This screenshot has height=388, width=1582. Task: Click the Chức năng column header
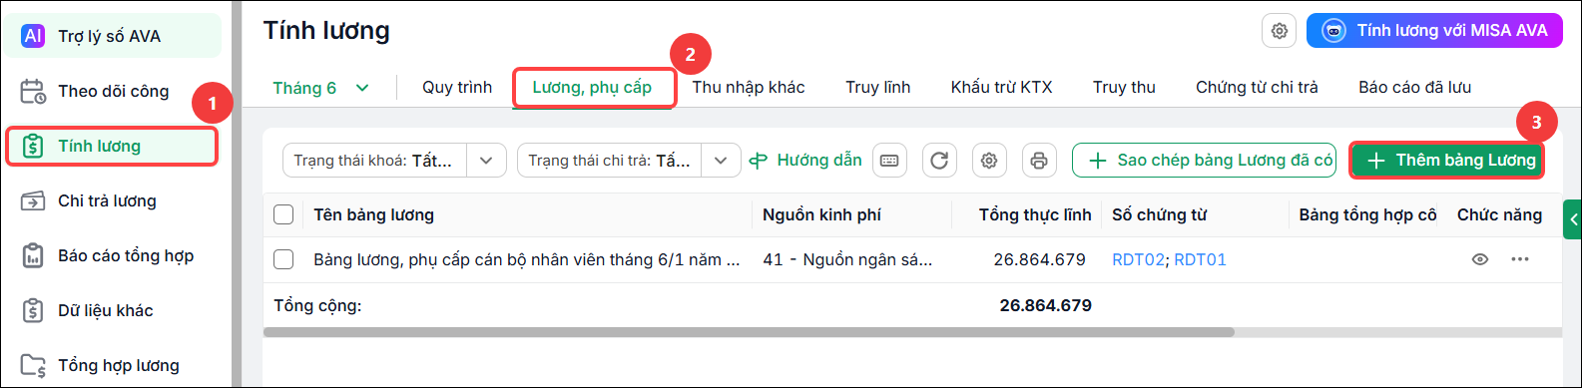click(1499, 214)
